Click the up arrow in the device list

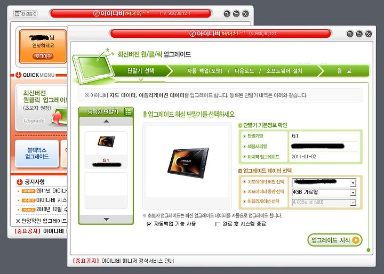pos(106,122)
